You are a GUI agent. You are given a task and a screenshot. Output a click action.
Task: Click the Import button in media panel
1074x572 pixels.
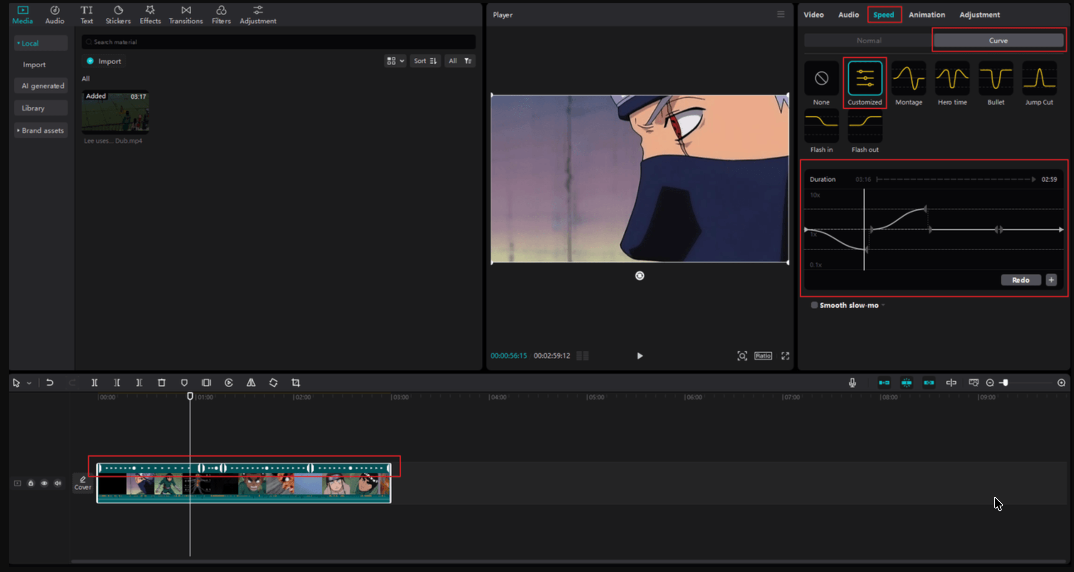pos(104,61)
